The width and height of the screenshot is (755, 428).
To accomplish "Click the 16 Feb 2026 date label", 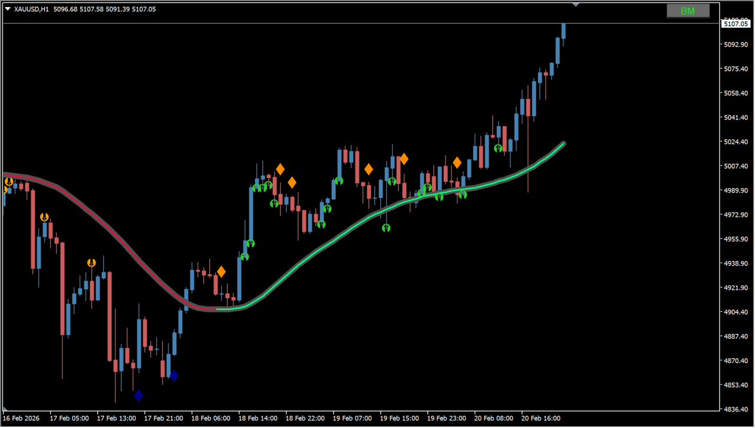I will pos(21,419).
